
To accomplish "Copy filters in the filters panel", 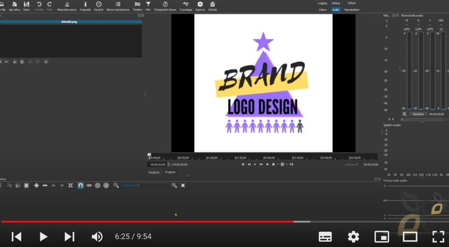I will [x=15, y=62].
